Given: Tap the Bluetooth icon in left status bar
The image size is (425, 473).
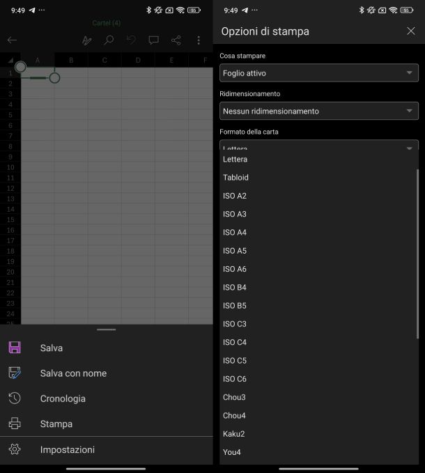Looking at the screenshot, I should pos(148,10).
